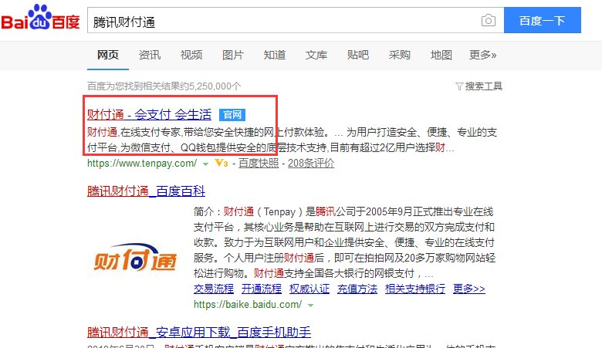Image resolution: width=602 pixels, height=348 pixels.
Task: Open the 开通流程 link
Action: tap(262, 289)
